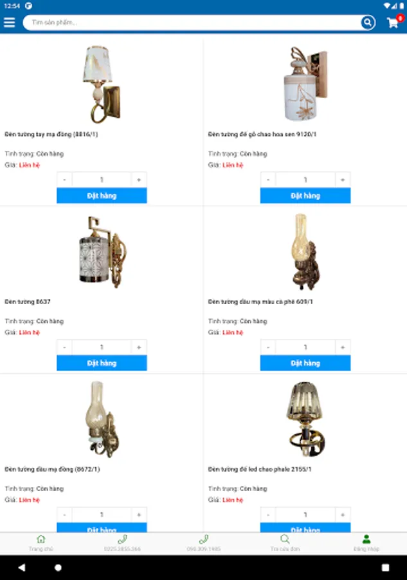Open Đăng nhập login icon
The image size is (407, 580).
366,543
